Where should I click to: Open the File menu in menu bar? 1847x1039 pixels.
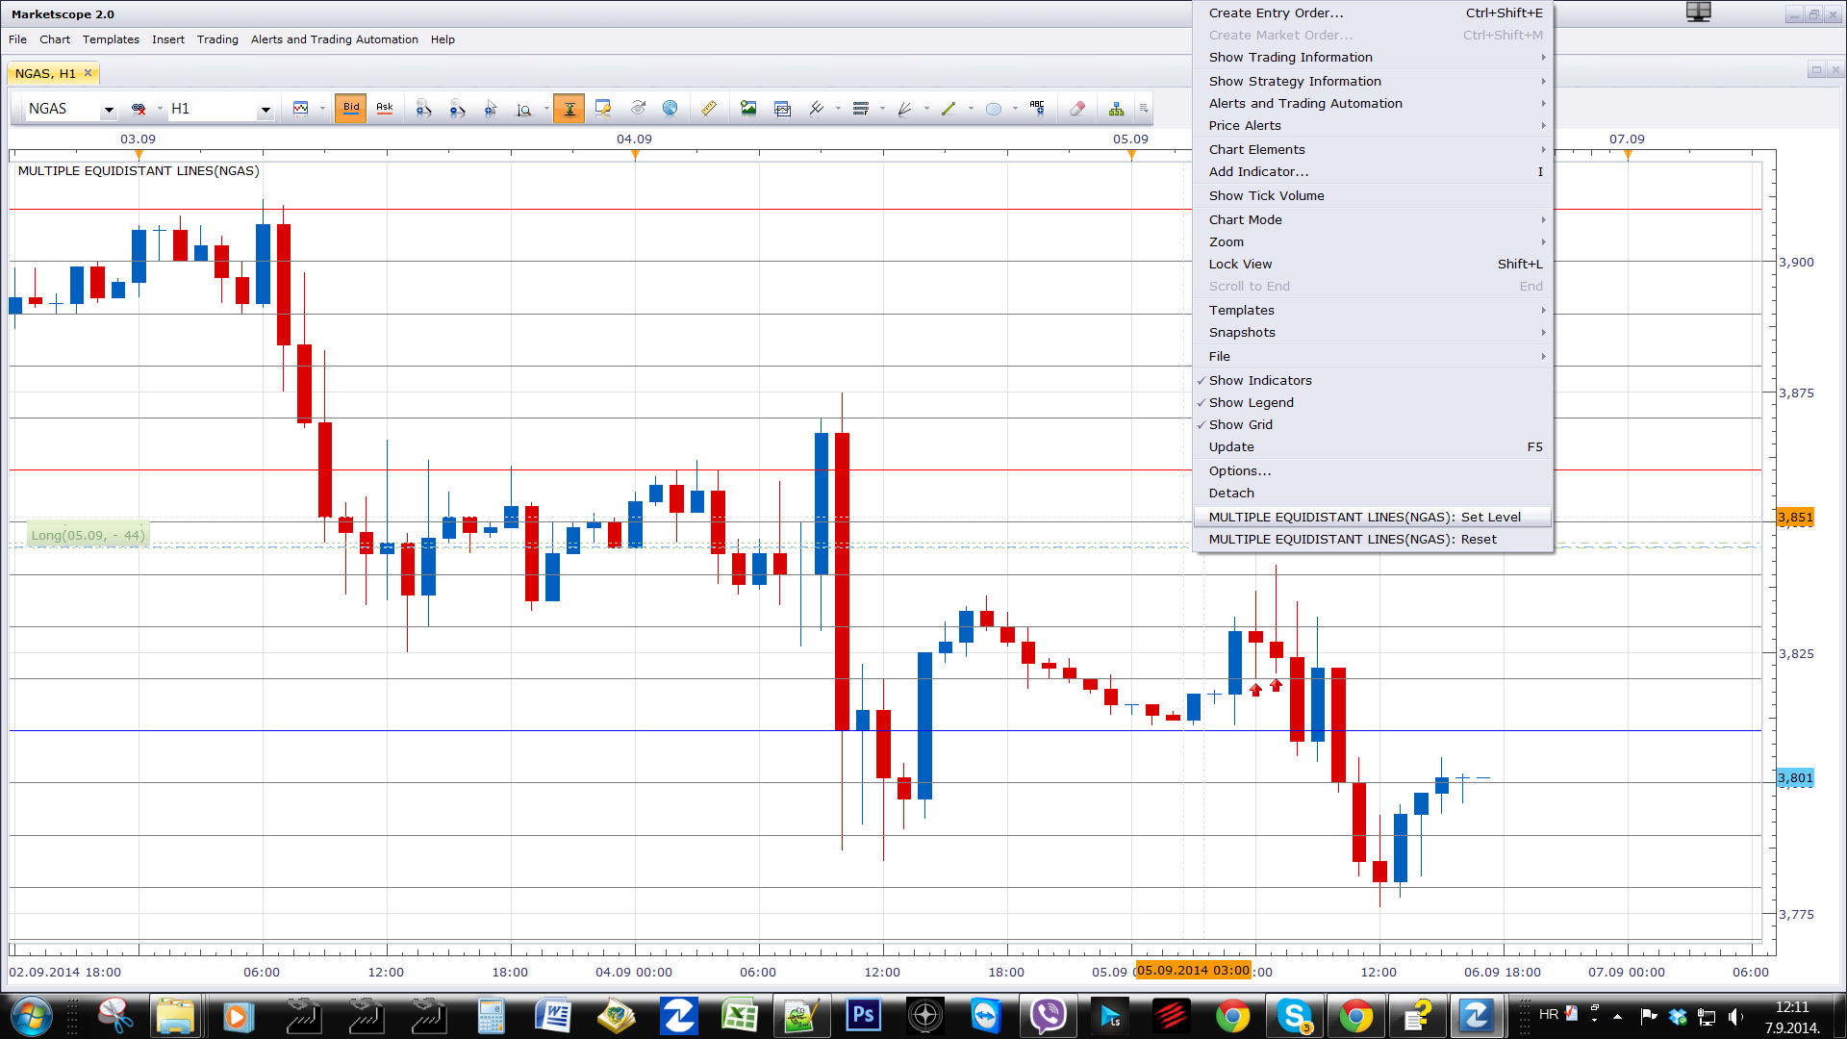coord(18,39)
